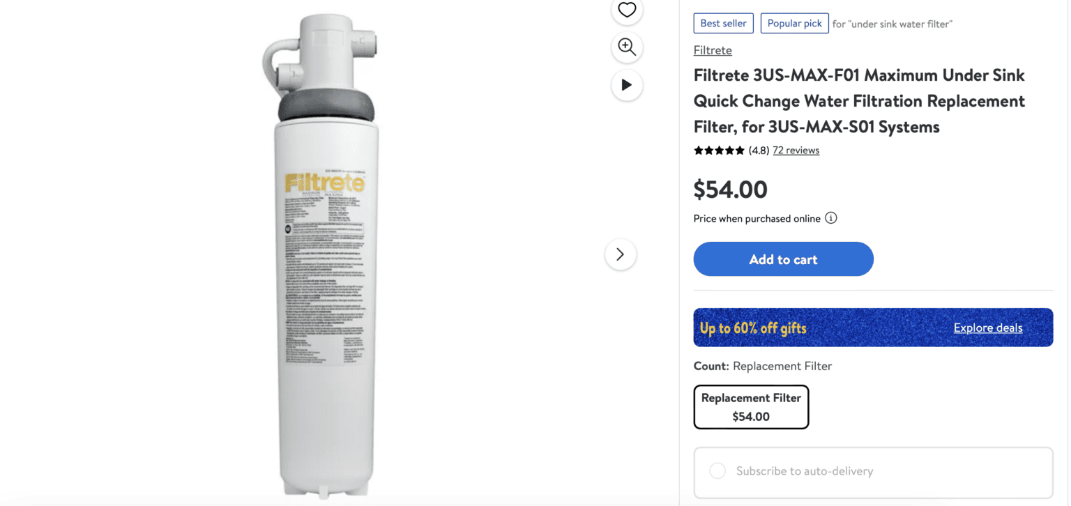Click the price information info icon
This screenshot has width=1071, height=506.
830,218
